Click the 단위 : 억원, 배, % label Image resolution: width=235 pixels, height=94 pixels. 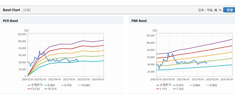click(x=210, y=10)
